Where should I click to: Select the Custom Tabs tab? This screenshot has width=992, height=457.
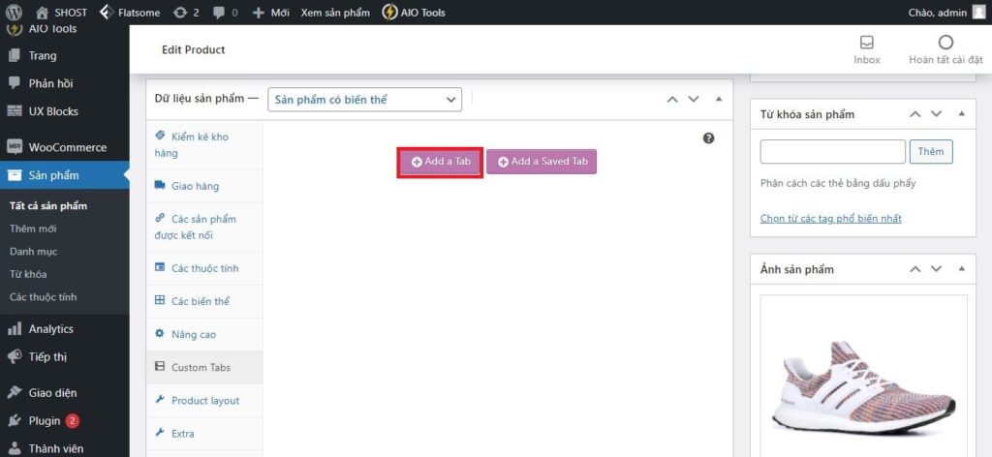point(201,367)
